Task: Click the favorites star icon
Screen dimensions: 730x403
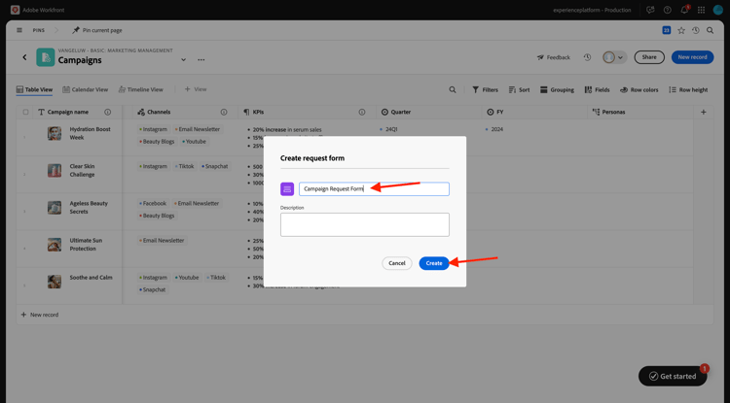Action: point(681,30)
